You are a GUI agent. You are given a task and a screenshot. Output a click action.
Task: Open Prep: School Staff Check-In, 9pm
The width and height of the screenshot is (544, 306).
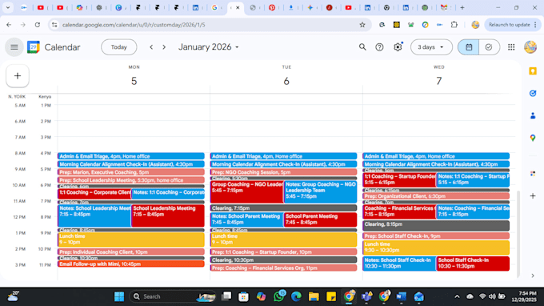436,236
